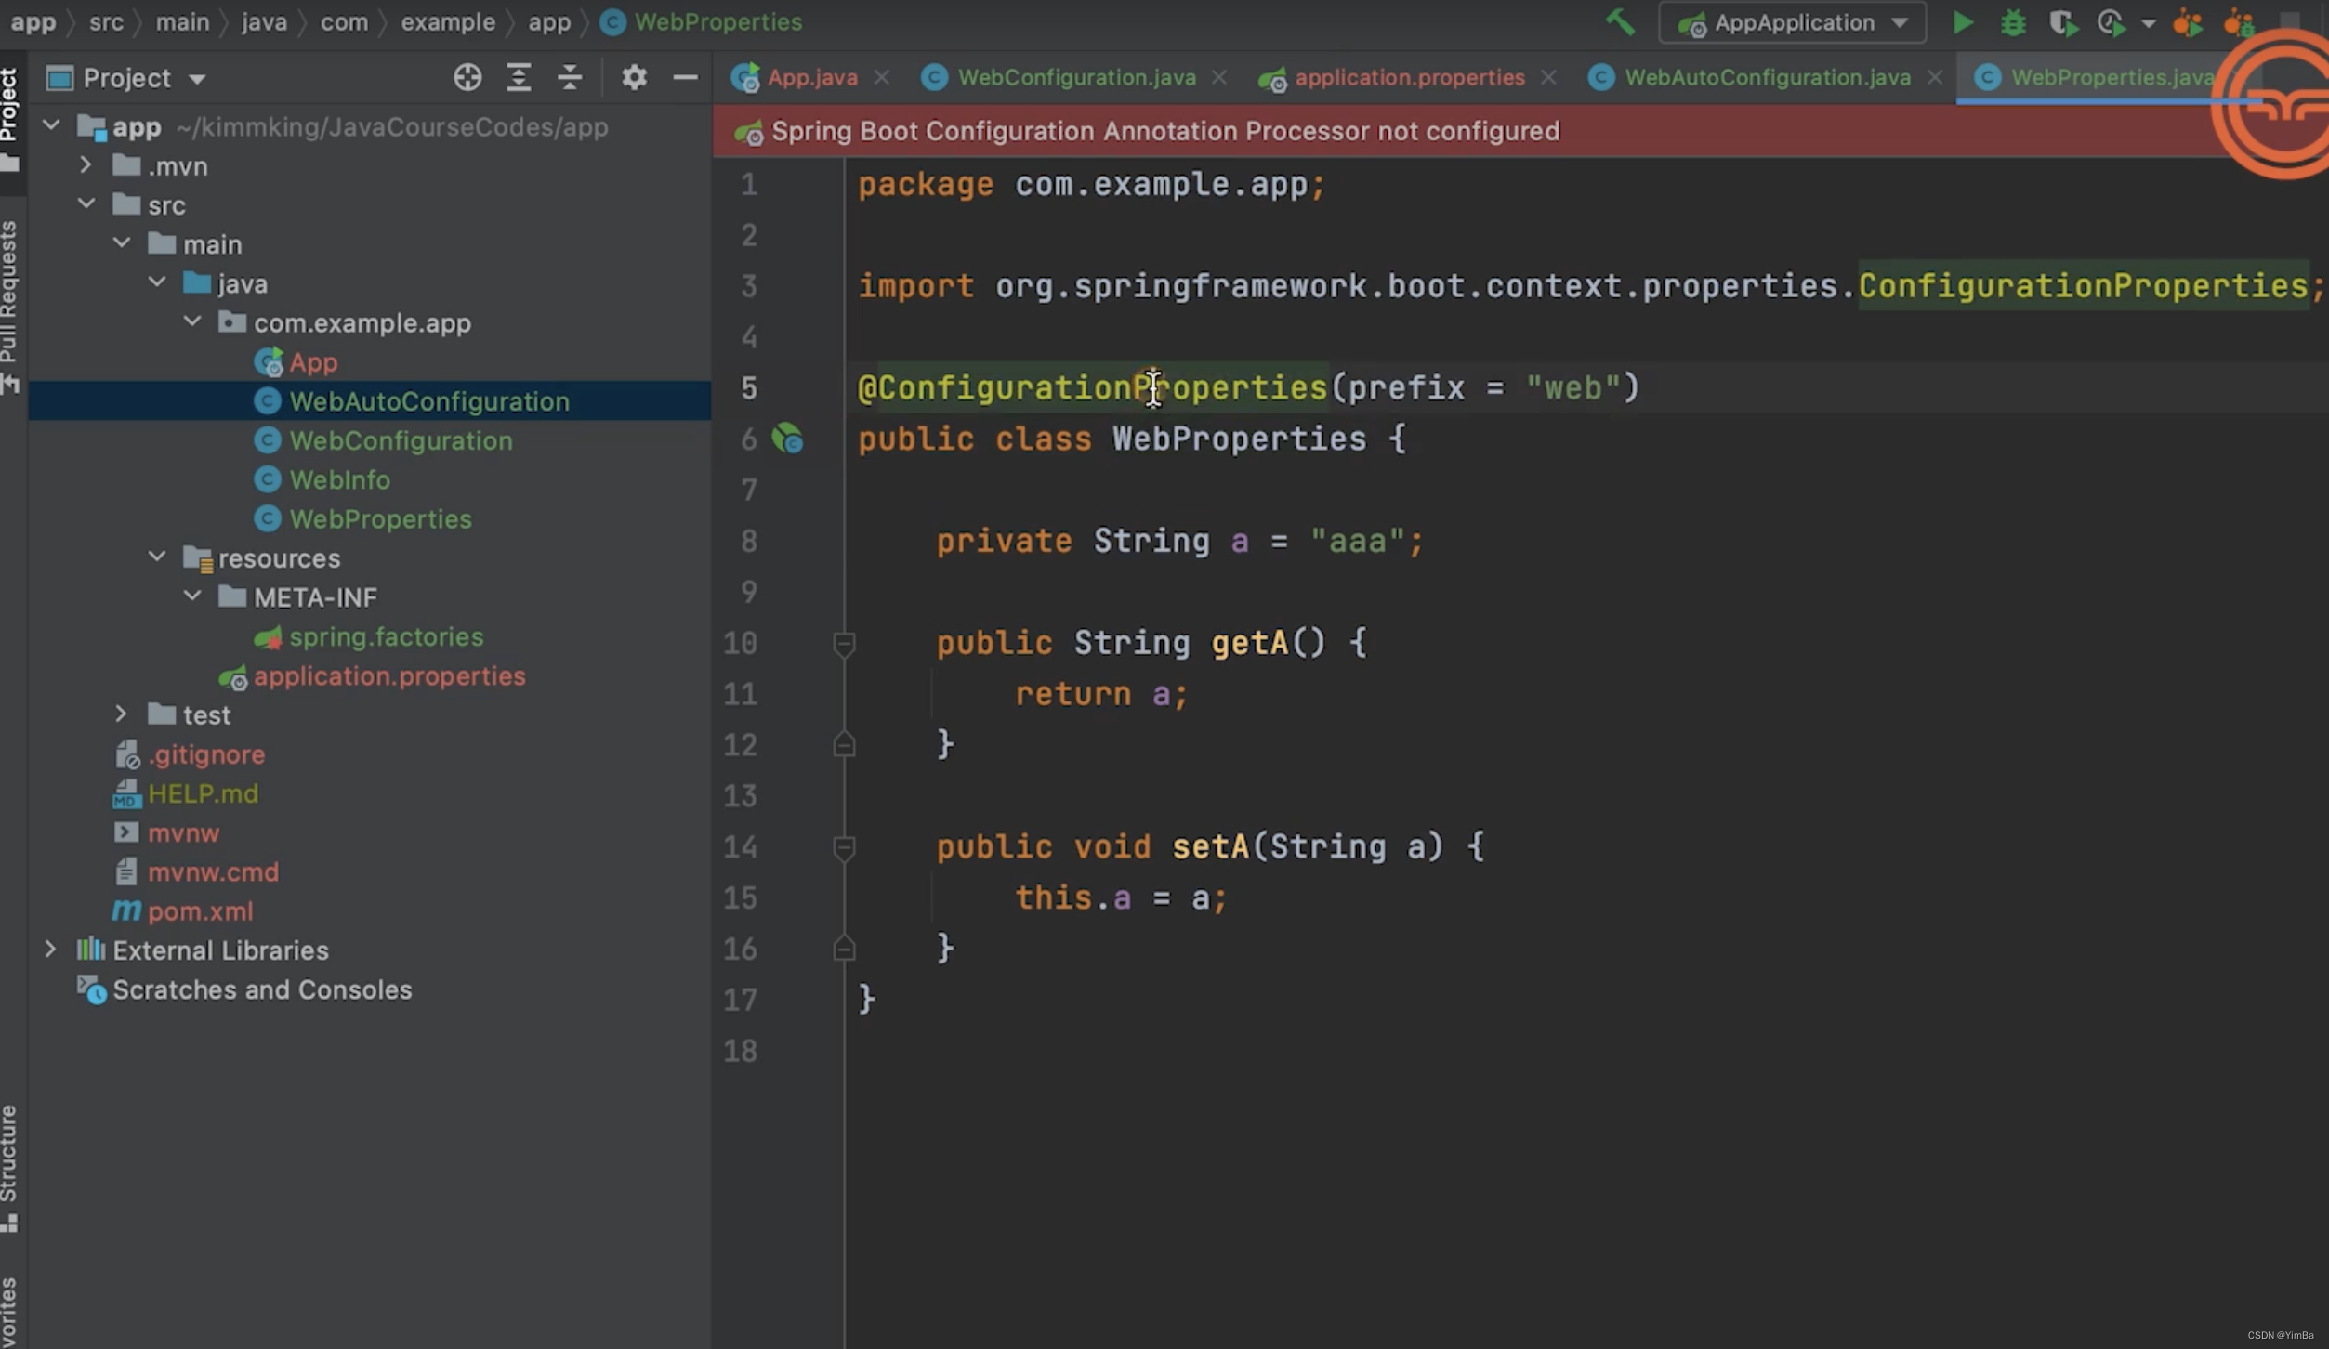Click the Collapse All tree icon

coord(570,77)
